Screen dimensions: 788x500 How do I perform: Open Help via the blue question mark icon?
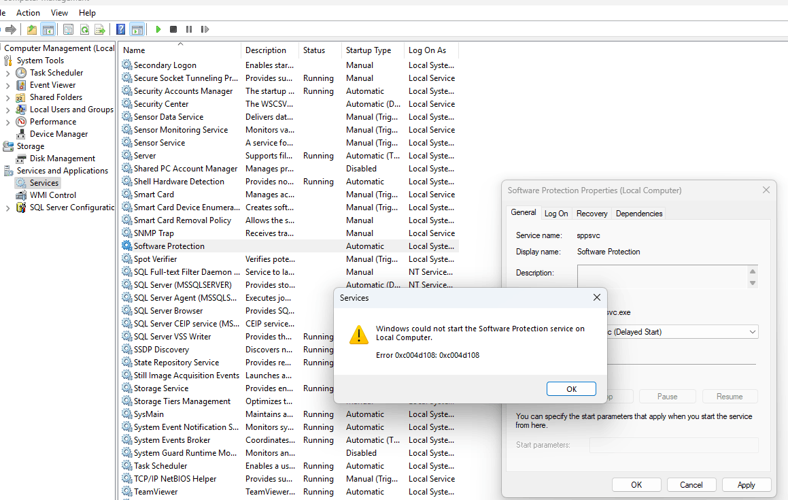pos(121,29)
